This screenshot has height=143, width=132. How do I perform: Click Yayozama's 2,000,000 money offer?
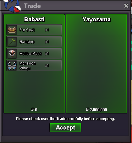[96, 109]
